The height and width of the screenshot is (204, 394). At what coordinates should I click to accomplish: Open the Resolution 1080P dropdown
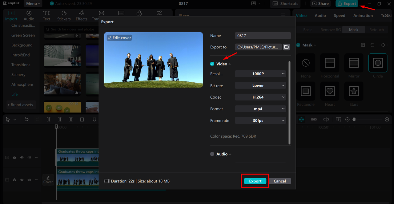[260, 74]
